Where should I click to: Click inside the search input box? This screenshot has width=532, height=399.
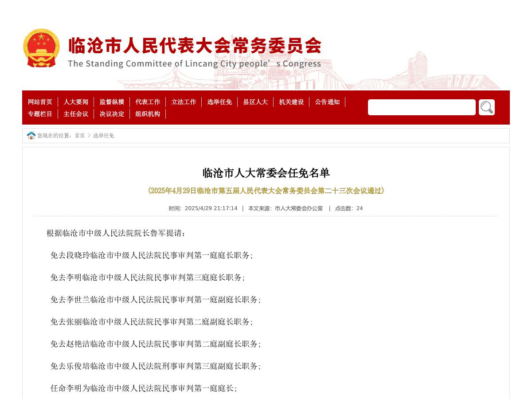421,107
